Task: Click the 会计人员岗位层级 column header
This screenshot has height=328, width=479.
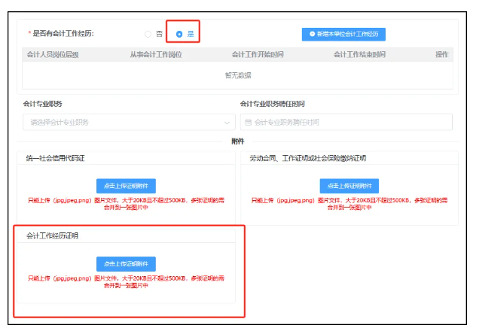Action: 53,54
